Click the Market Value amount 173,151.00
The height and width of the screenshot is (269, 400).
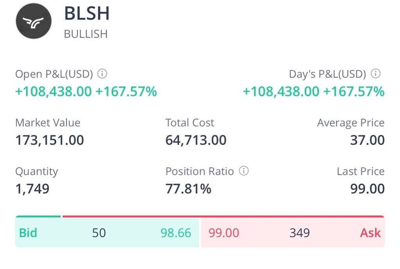pyautogui.click(x=50, y=140)
